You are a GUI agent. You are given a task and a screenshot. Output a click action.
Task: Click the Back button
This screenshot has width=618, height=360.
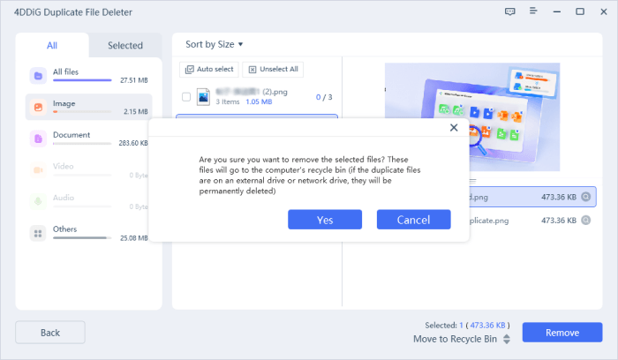[50, 333]
